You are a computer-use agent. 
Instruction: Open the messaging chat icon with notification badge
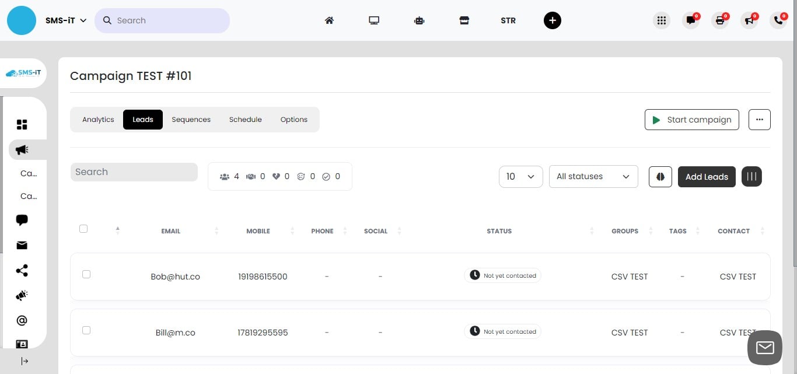[691, 20]
